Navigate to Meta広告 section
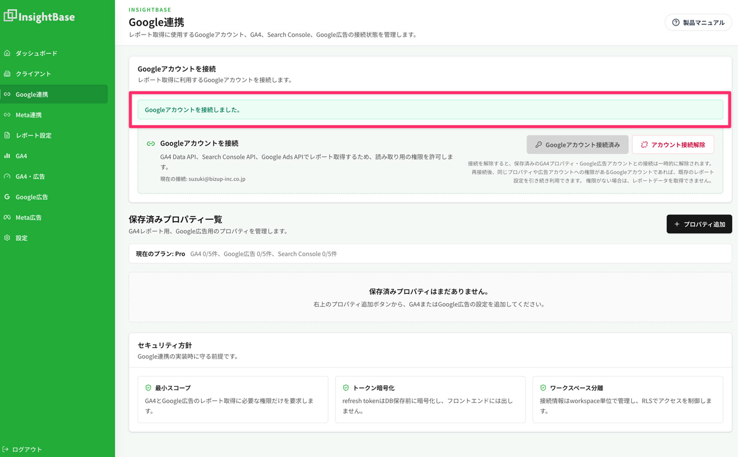 tap(54, 217)
